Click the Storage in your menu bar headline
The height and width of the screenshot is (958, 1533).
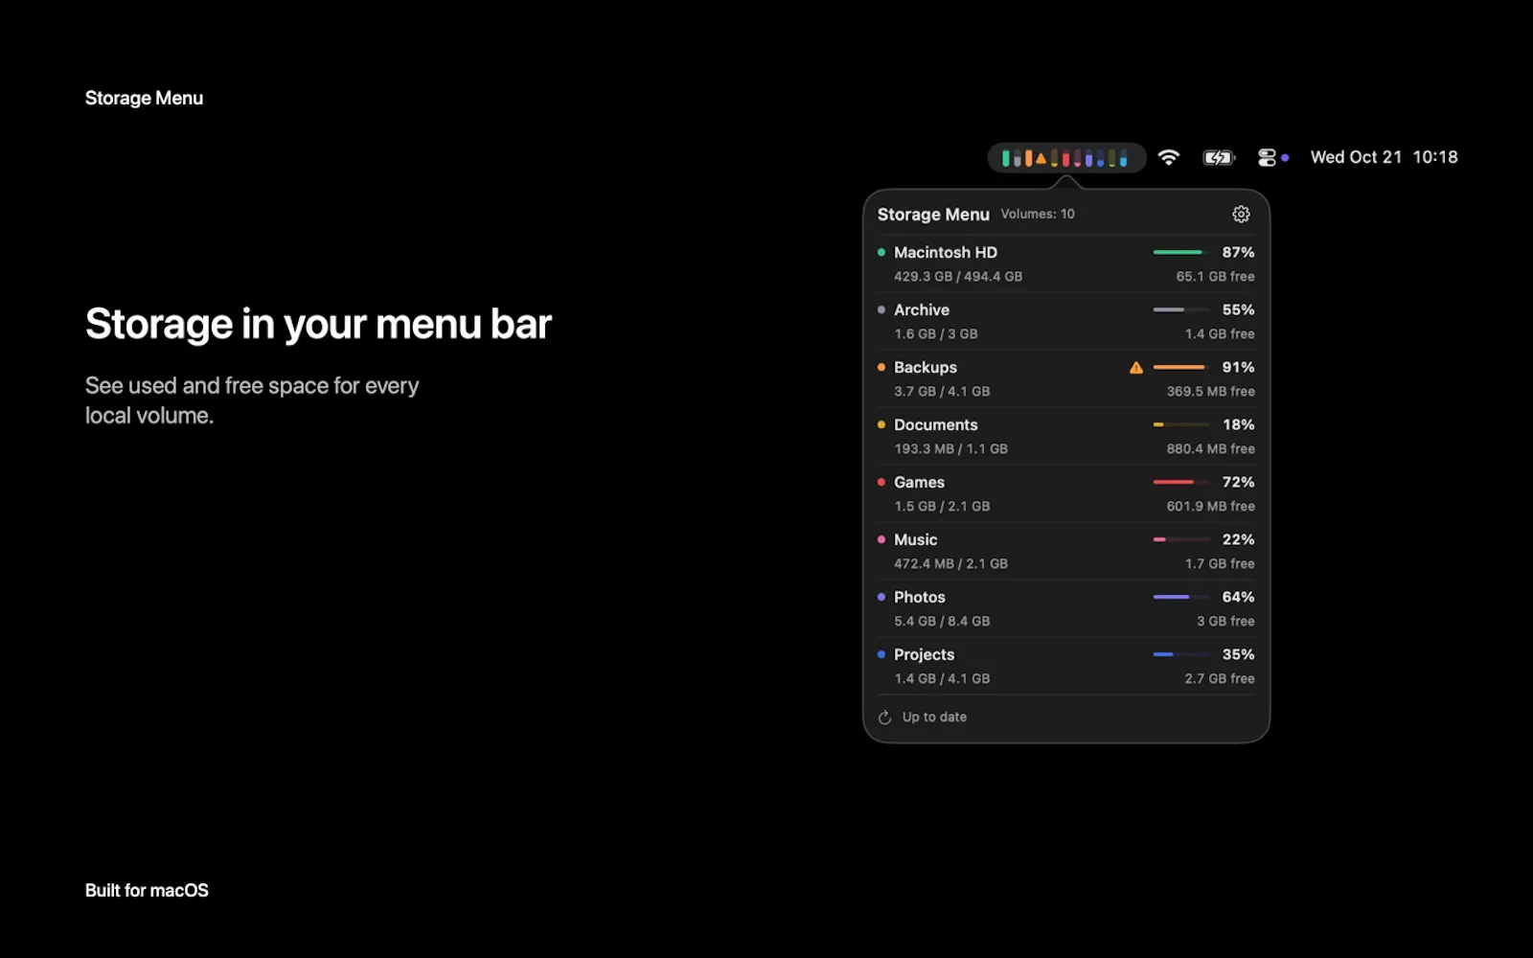[318, 324]
